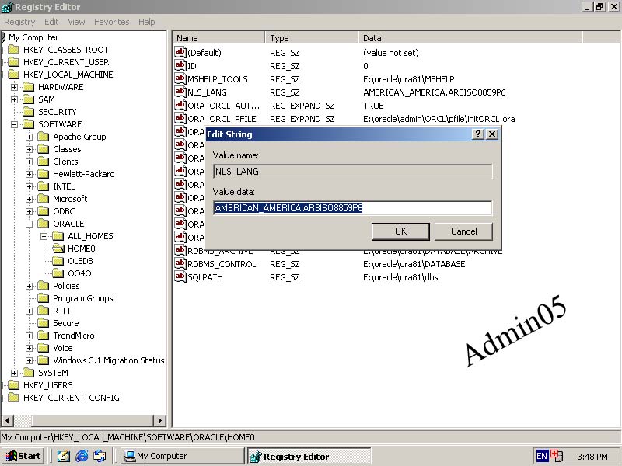Click the NLS_LANG string value icon

(x=180, y=92)
